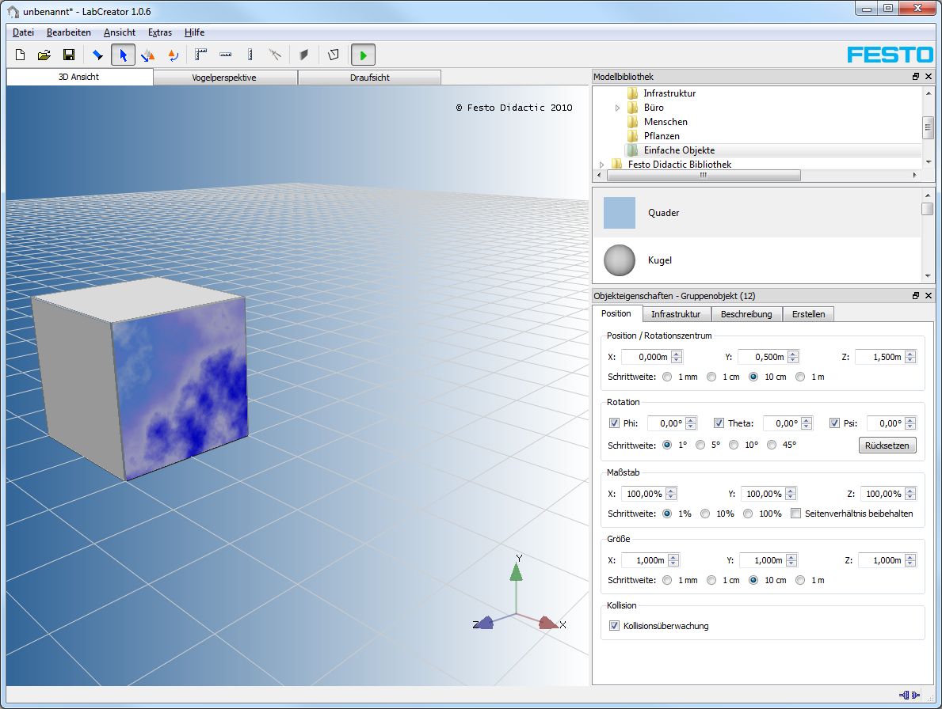This screenshot has height=709, width=942.
Task: Click the rotate object tool icon
Action: point(172,55)
